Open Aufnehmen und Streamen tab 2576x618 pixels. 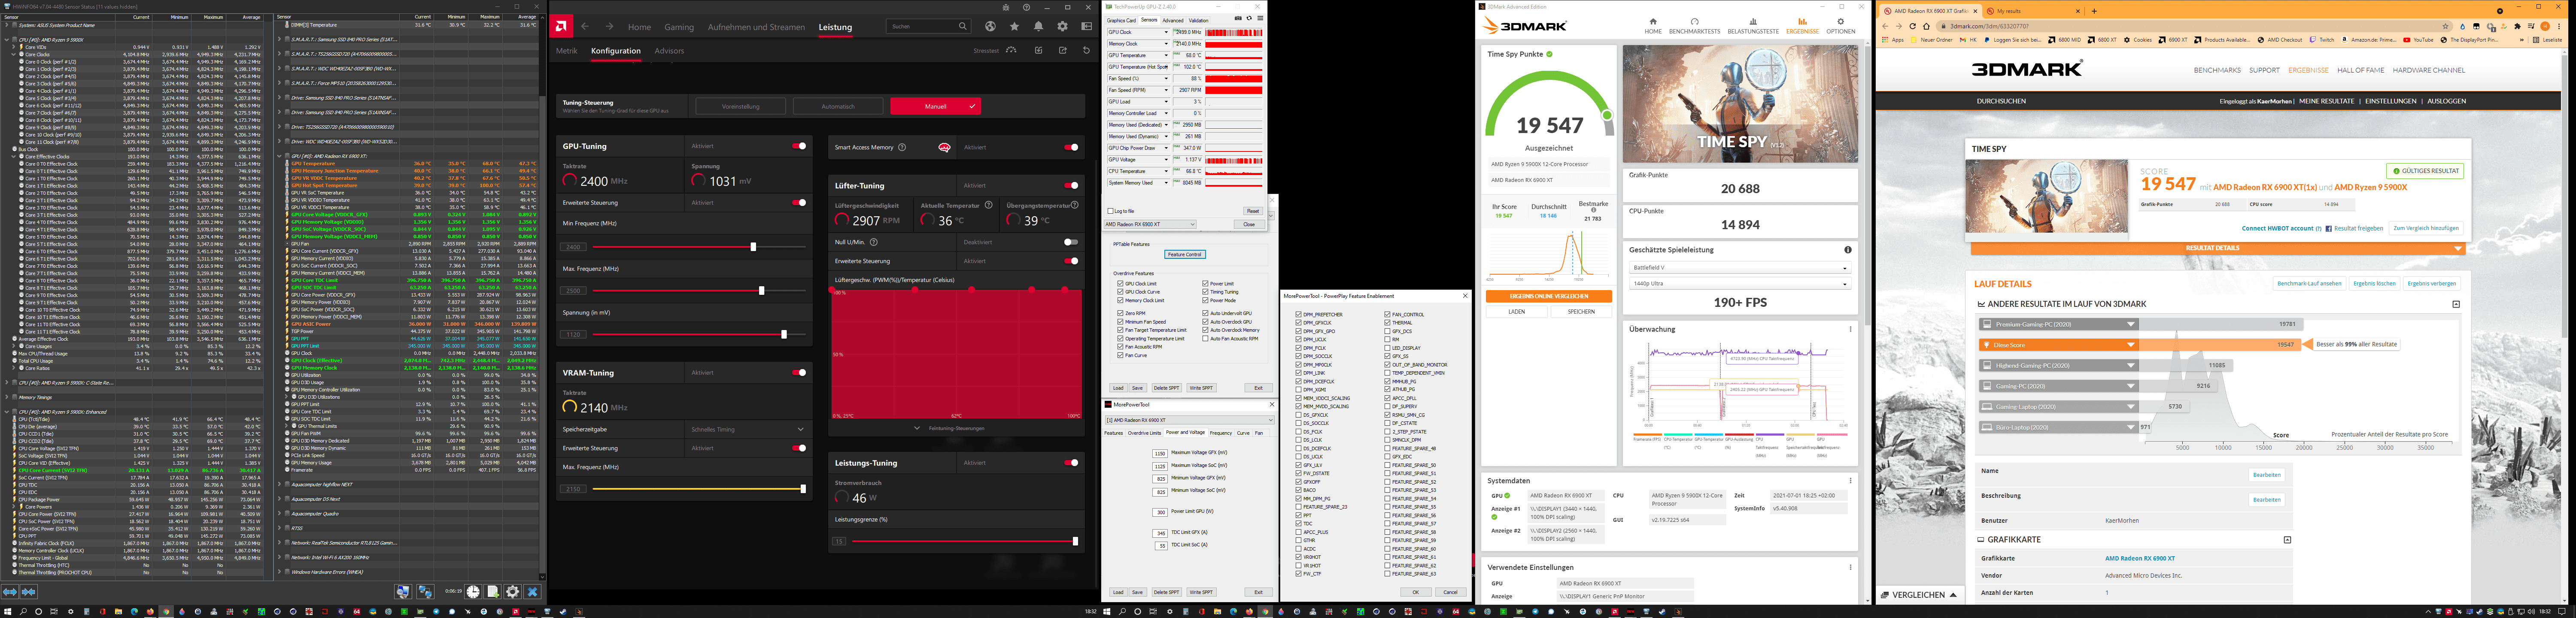(756, 27)
